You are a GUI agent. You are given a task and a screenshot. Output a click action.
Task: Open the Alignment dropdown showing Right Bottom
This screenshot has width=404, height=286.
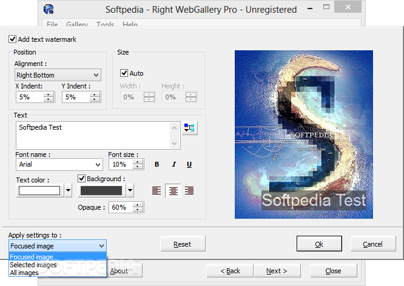(58, 75)
